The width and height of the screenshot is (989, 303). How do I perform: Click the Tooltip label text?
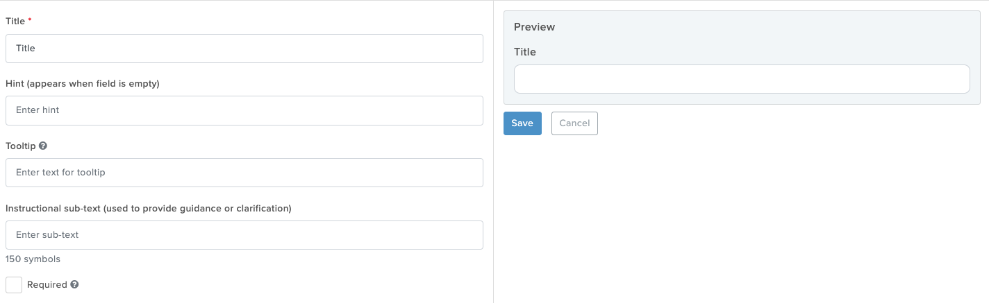click(x=21, y=146)
